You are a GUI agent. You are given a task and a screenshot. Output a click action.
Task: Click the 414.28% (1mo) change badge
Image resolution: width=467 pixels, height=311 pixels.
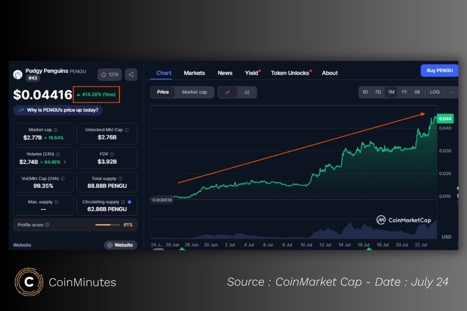[96, 94]
